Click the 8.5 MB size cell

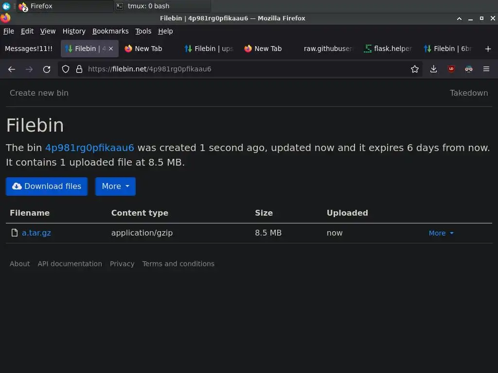click(x=268, y=233)
